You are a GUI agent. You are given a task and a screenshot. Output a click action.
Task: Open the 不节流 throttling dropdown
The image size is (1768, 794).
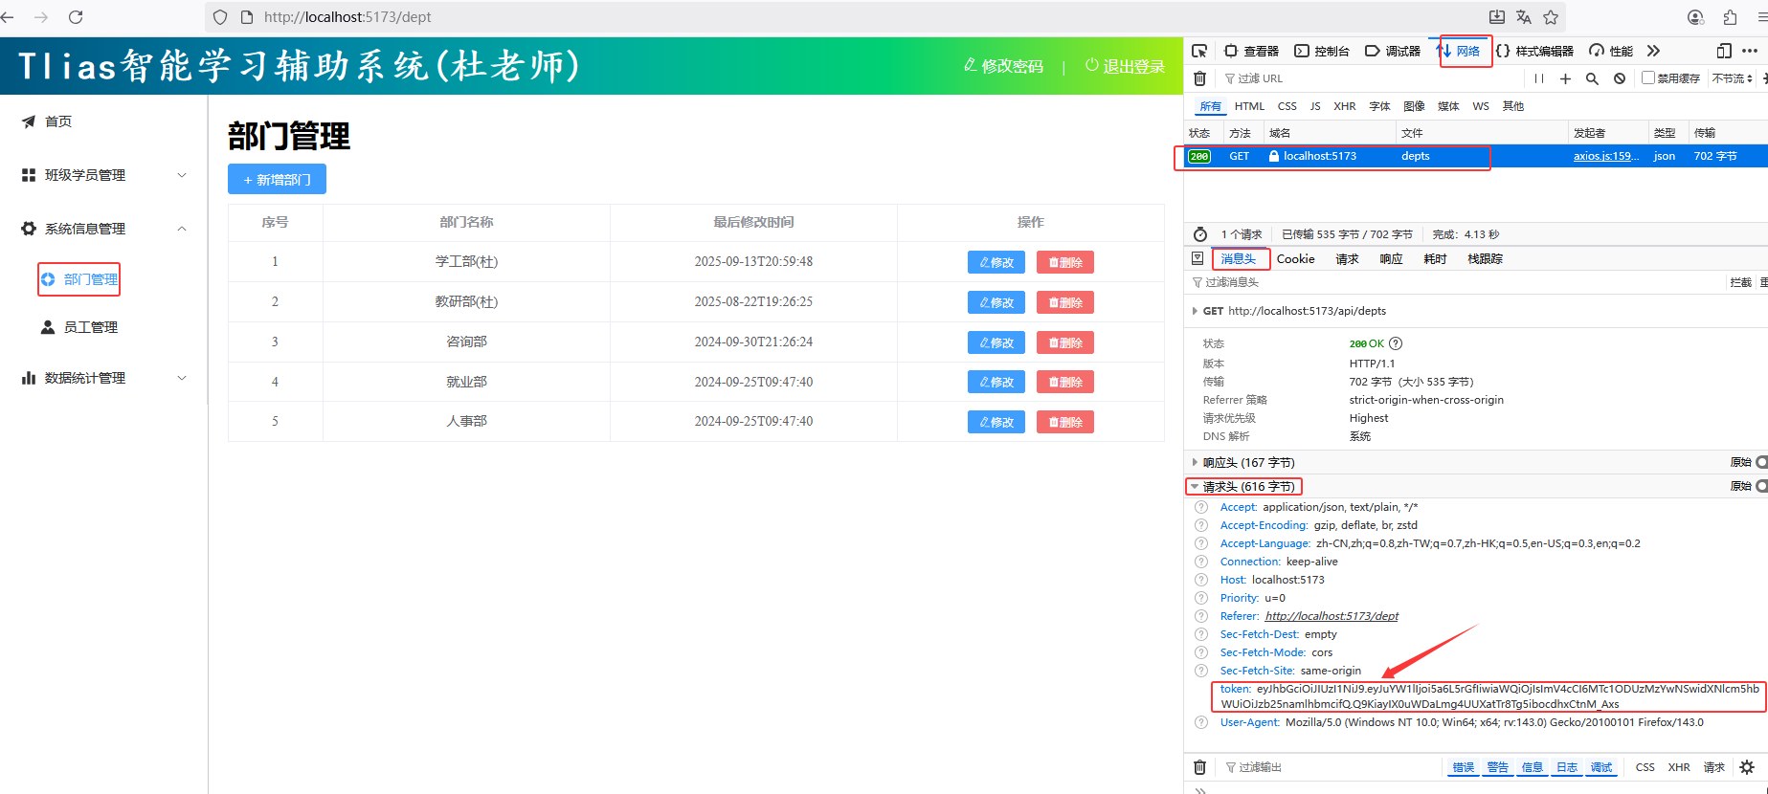[x=1732, y=78]
